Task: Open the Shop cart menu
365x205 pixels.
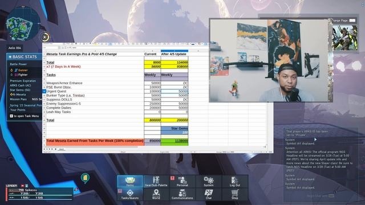Action: point(234,194)
